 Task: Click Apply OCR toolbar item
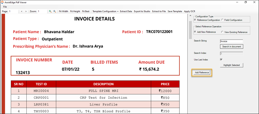(x=189, y=11)
